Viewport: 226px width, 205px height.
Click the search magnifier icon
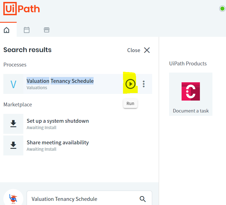coord(143,199)
